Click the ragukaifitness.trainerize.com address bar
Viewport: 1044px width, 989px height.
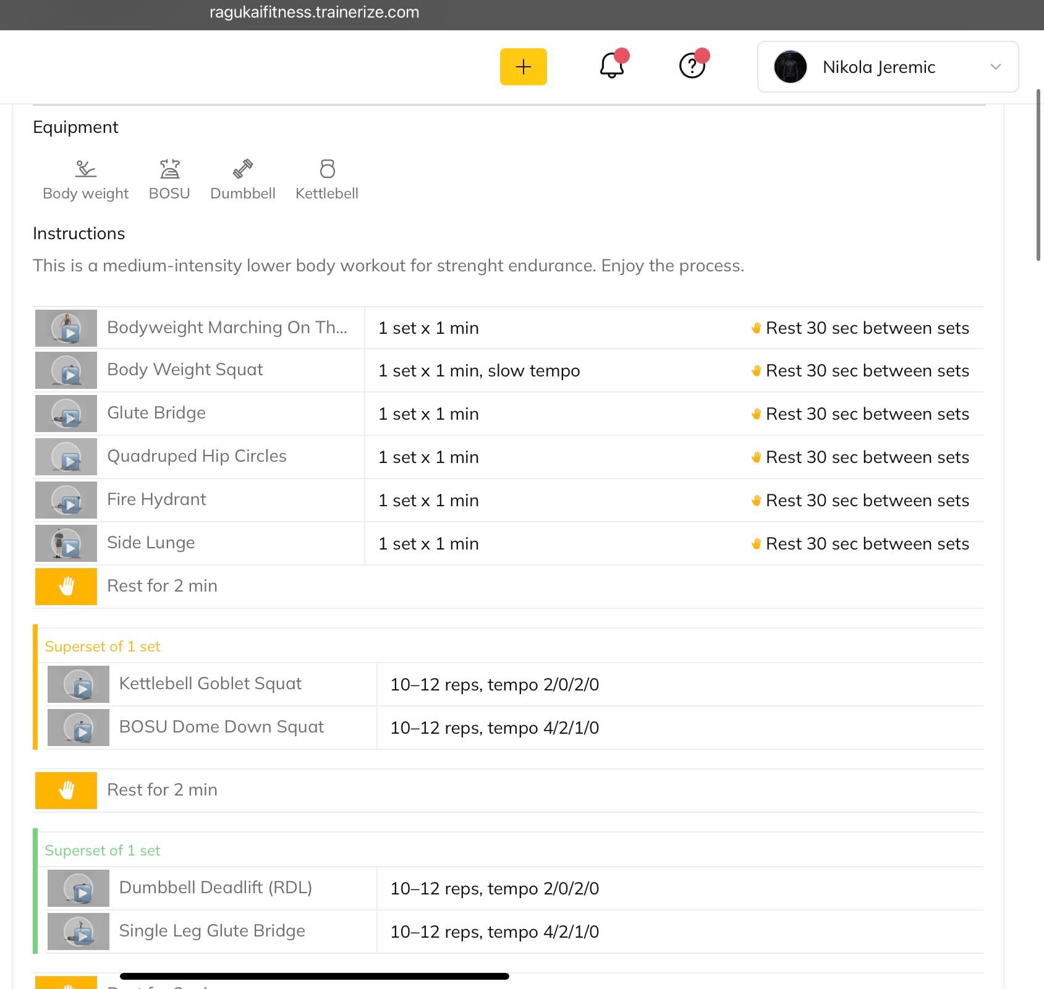tap(314, 12)
